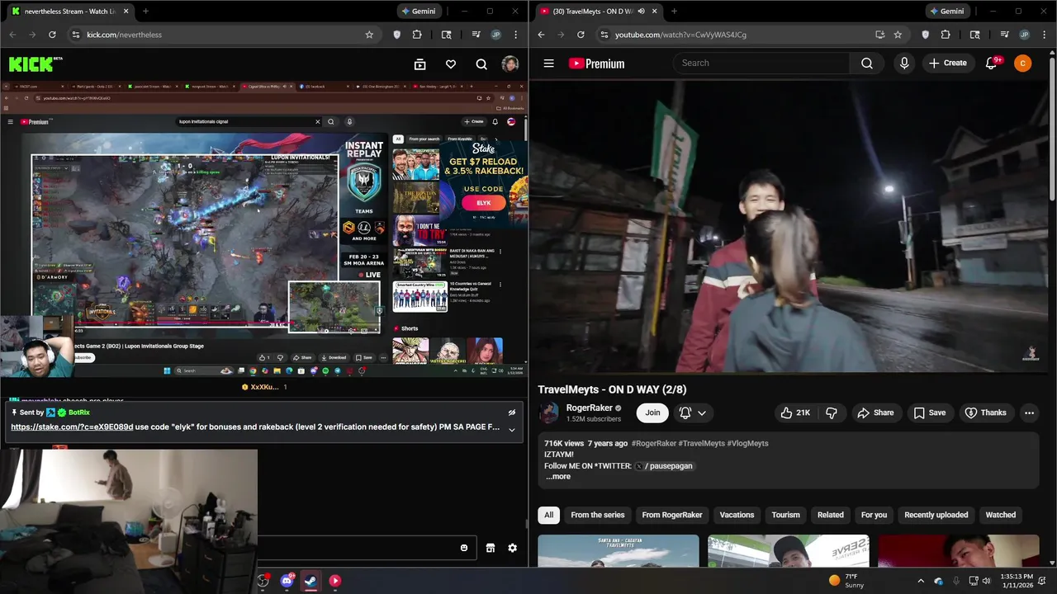Like the video with 21K likes
Image resolution: width=1057 pixels, height=594 pixels.
click(x=795, y=412)
